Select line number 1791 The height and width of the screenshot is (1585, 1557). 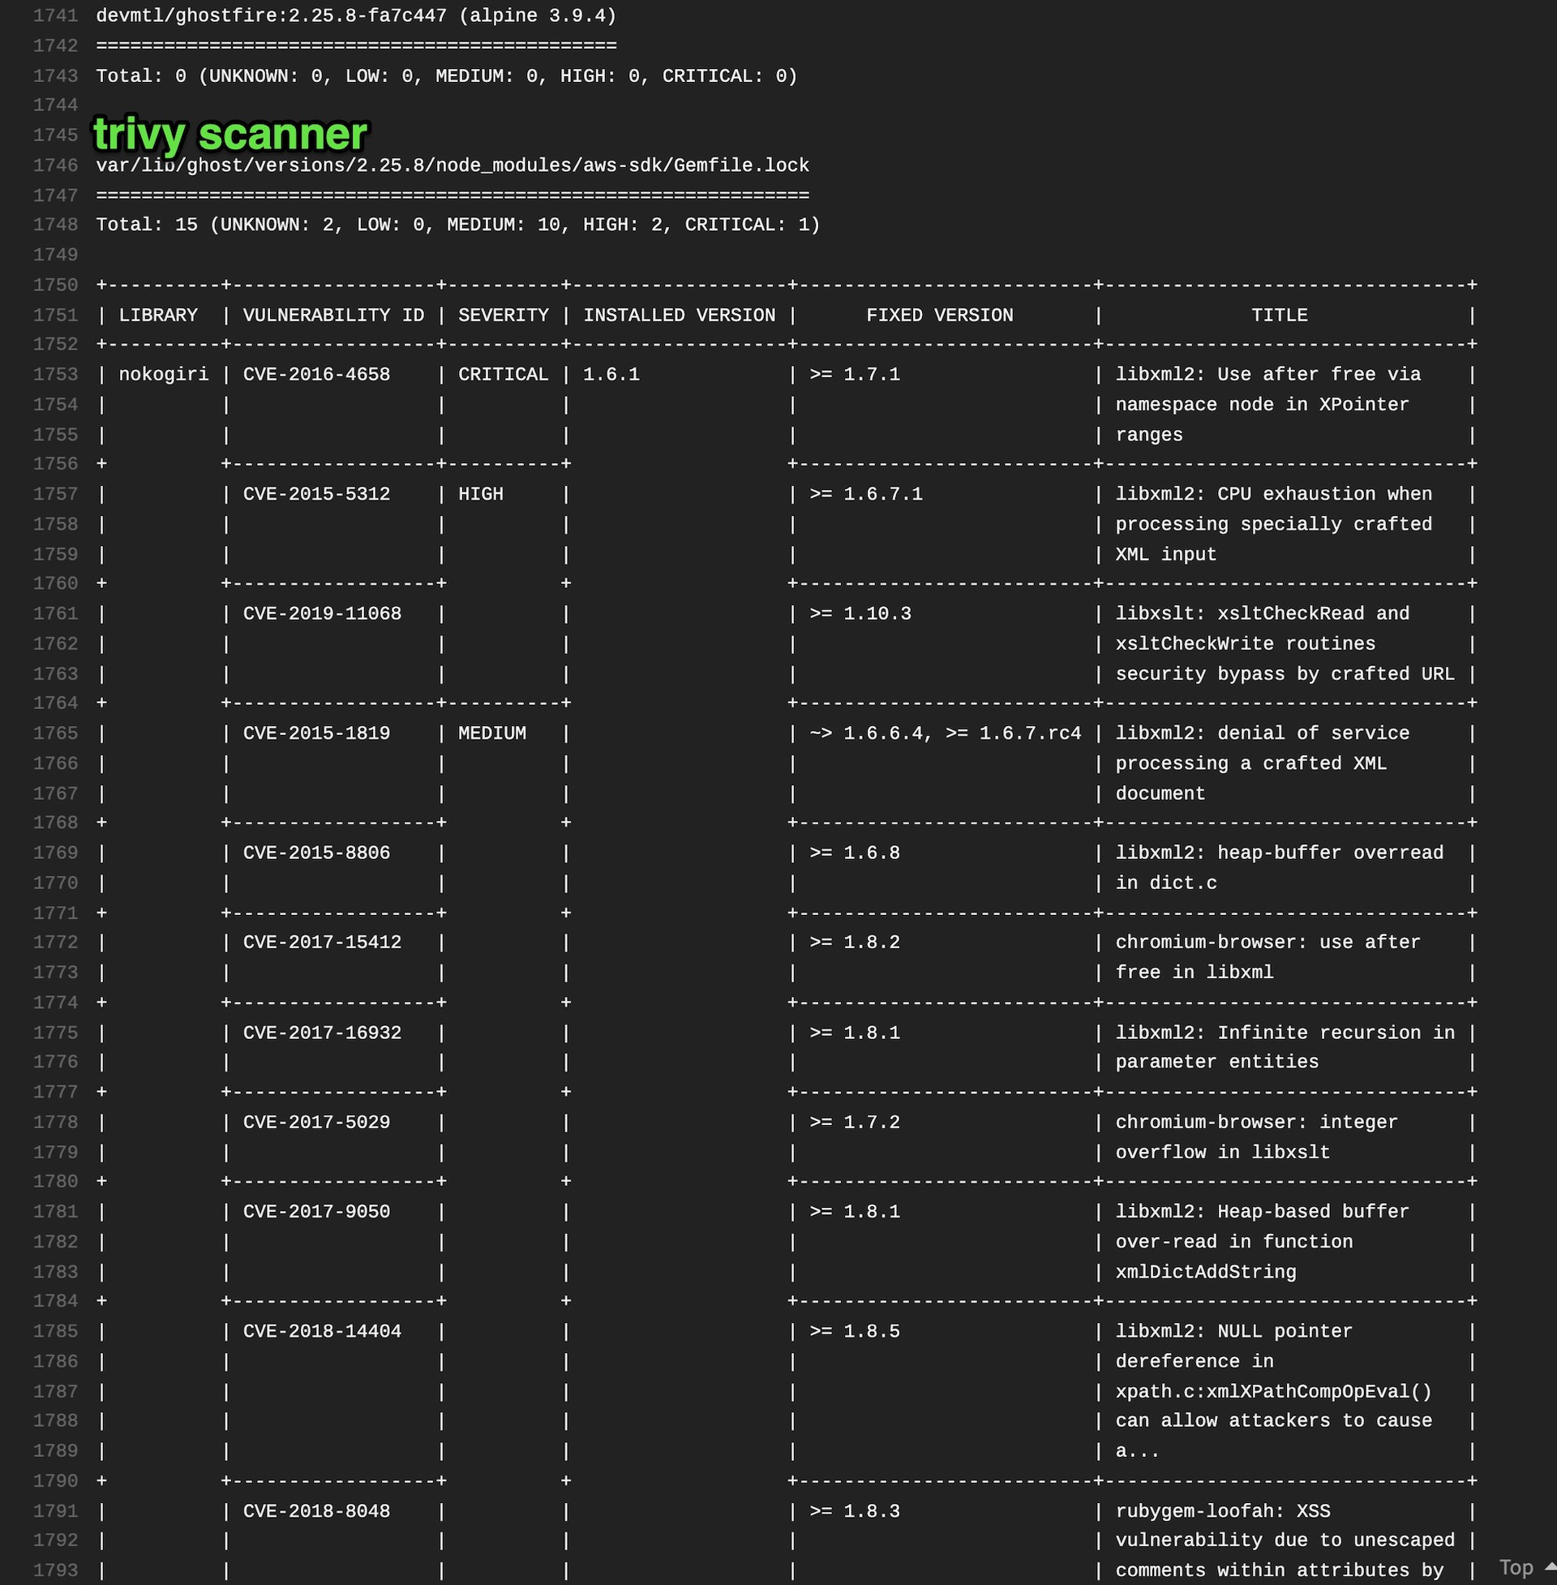55,1511
